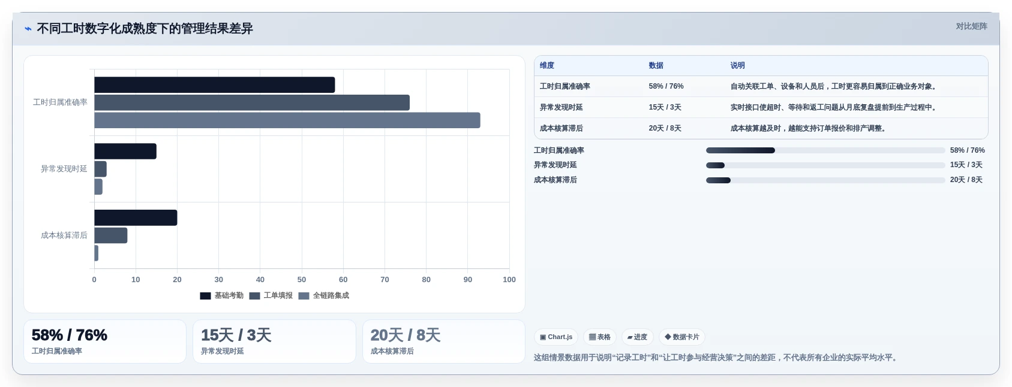
Task: Click the 工单填报 bar for 成本核算滞后
Action: tap(111, 235)
